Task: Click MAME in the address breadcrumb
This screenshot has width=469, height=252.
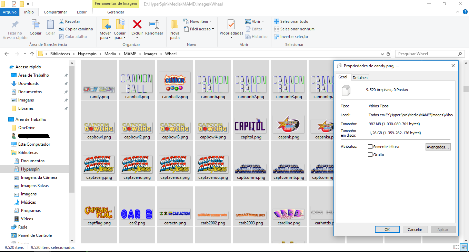Action: point(131,54)
